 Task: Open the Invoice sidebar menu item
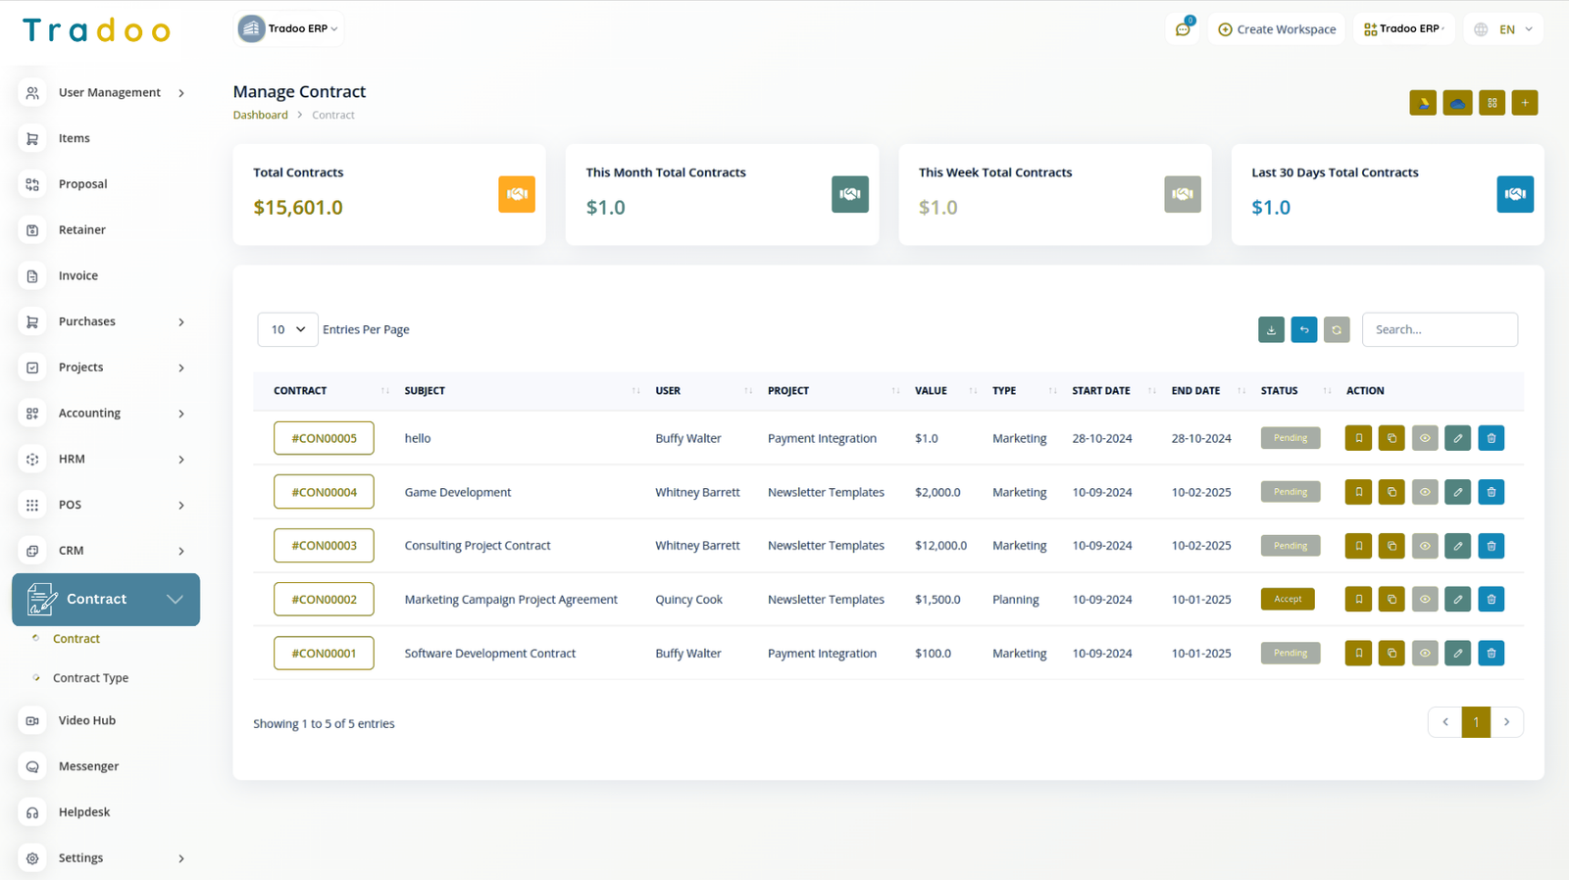tap(77, 276)
